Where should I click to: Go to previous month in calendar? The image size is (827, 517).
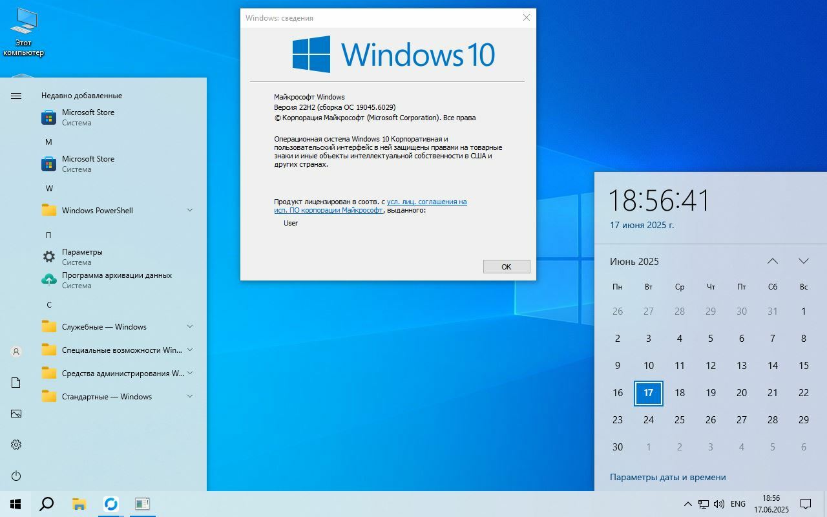[772, 261]
